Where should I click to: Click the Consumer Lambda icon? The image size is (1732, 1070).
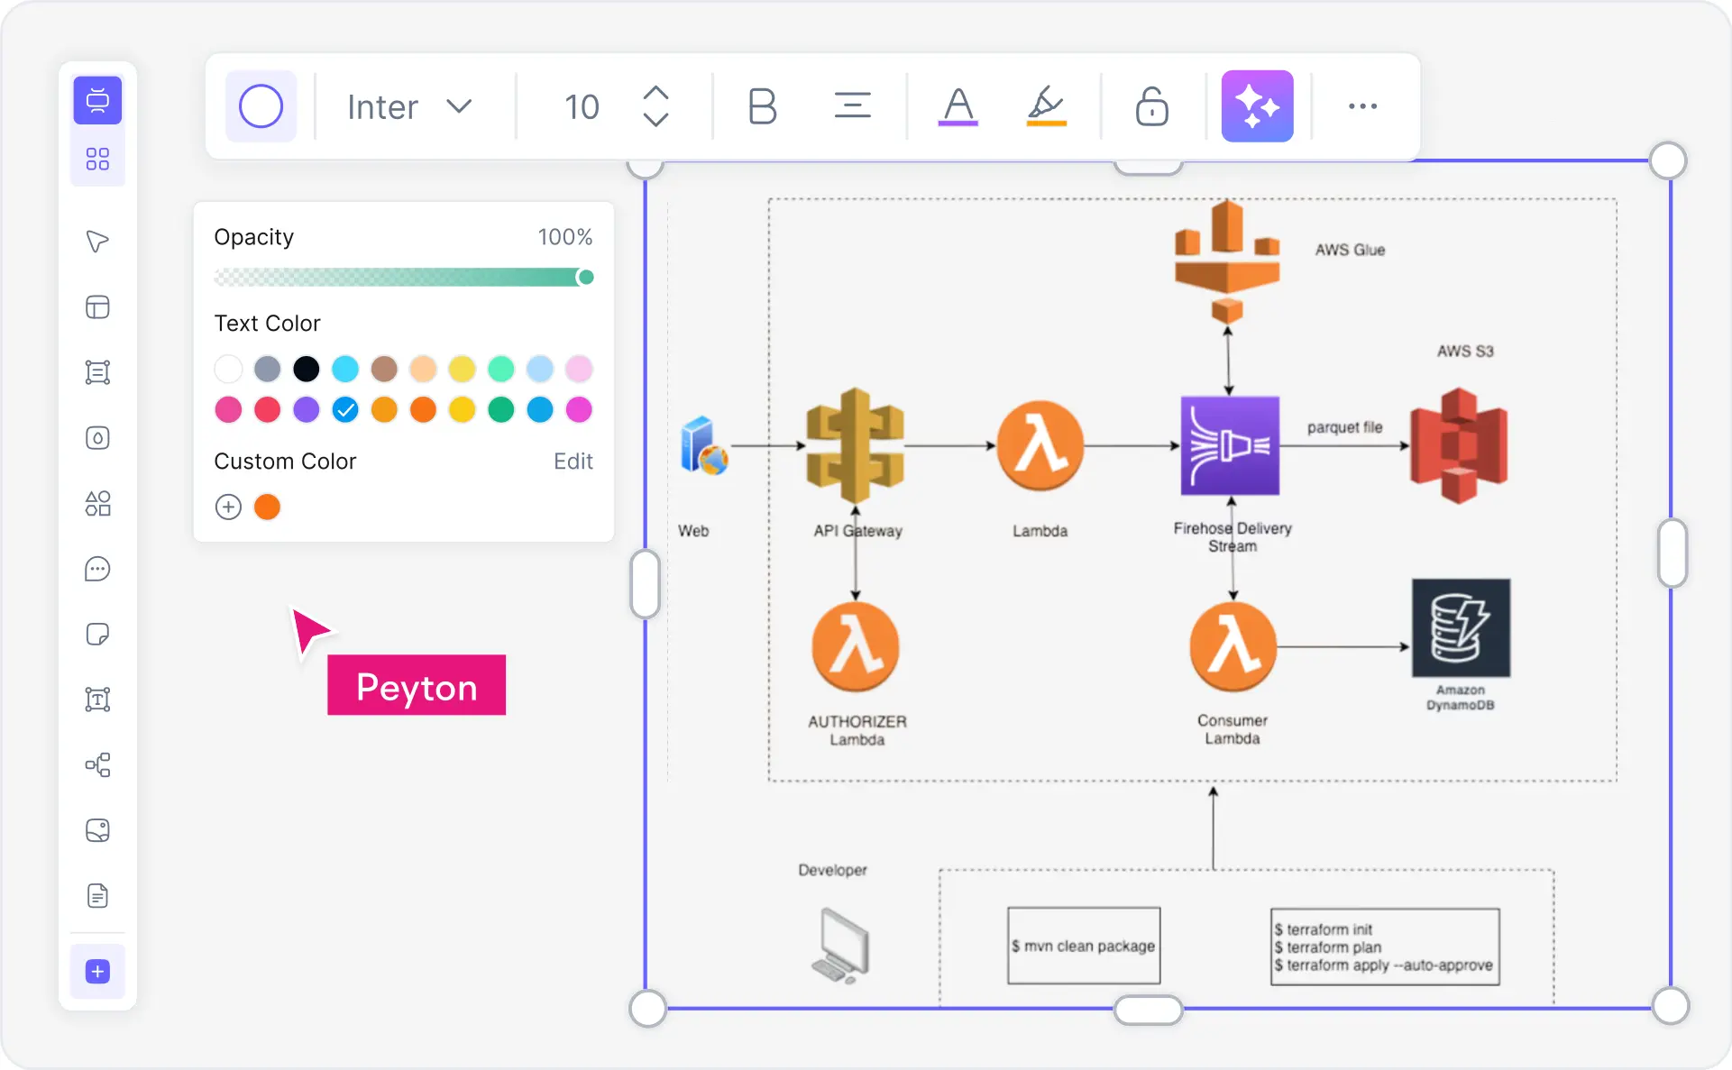(x=1233, y=647)
